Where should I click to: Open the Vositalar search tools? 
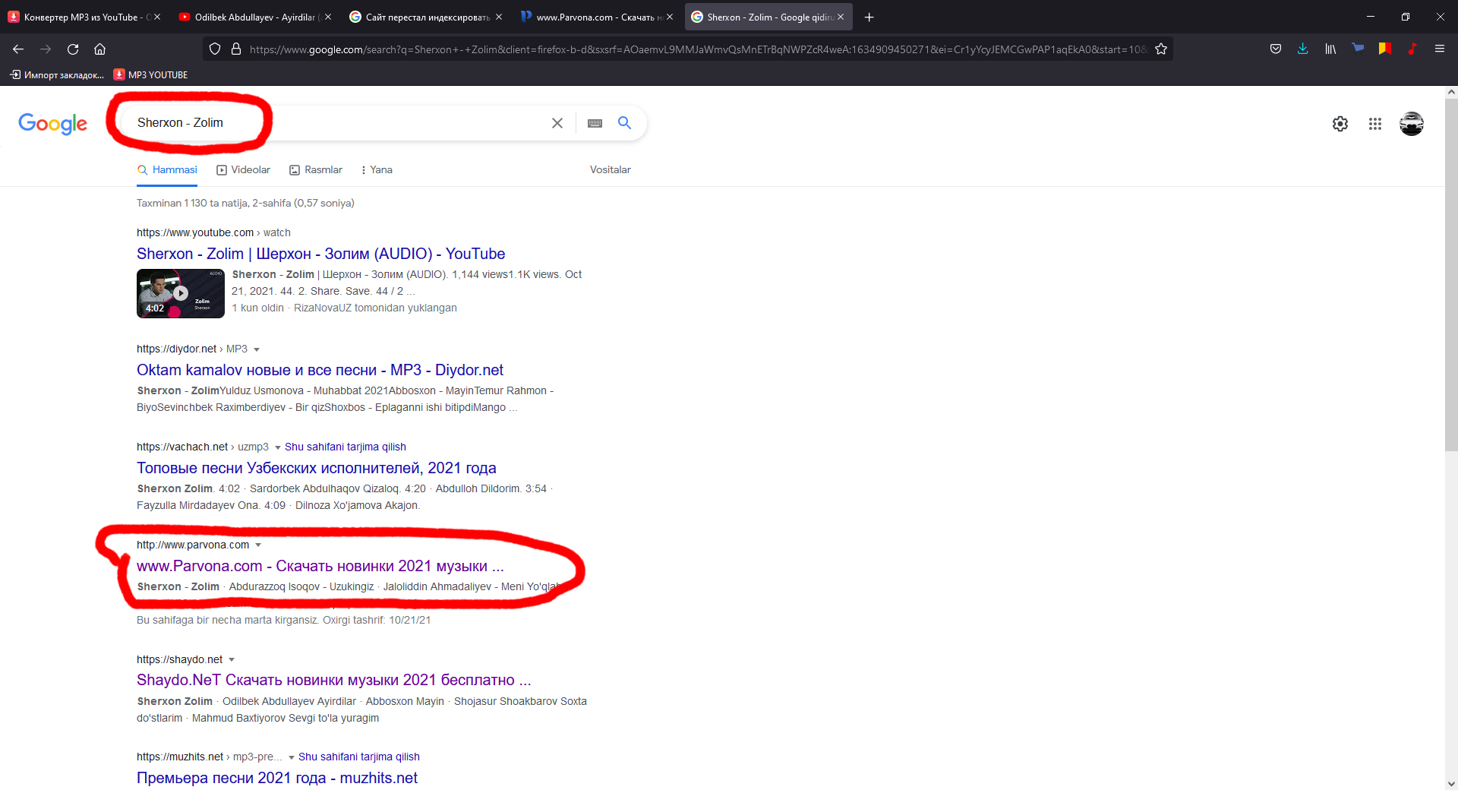pyautogui.click(x=610, y=169)
